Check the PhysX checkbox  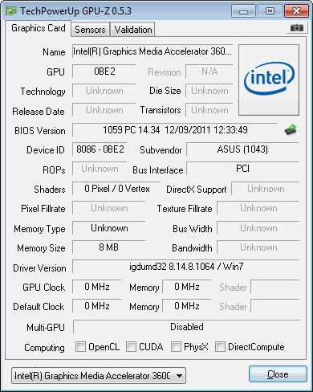pos(176,347)
